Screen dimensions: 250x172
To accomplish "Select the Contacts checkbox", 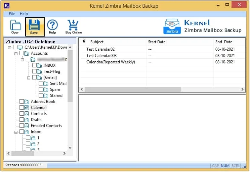I will 22,114.
